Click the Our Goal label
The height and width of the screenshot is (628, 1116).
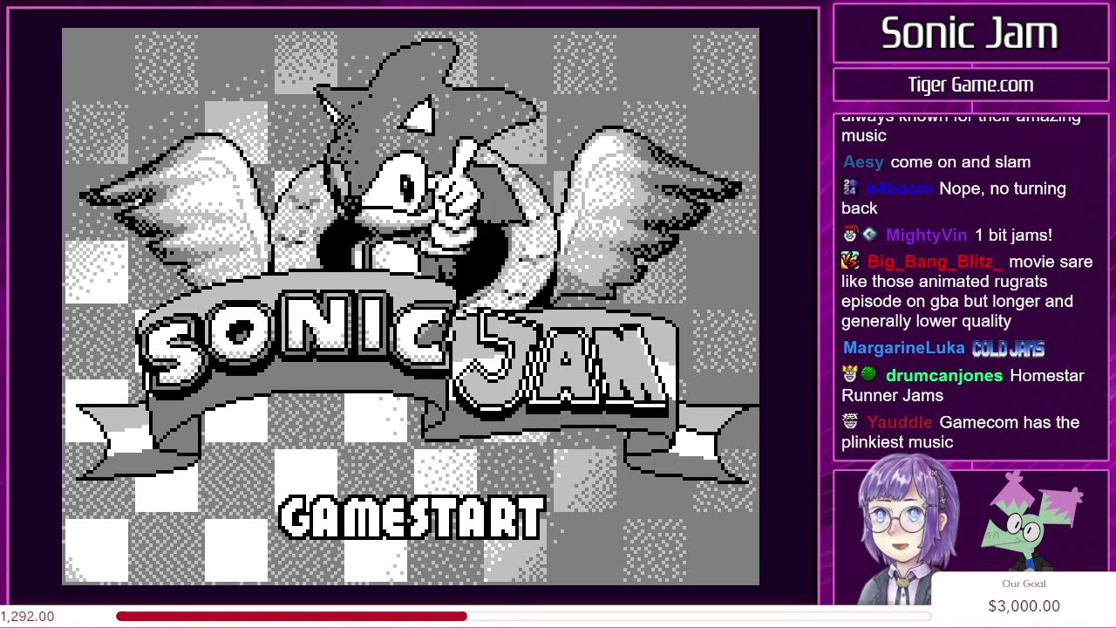[x=1024, y=584]
